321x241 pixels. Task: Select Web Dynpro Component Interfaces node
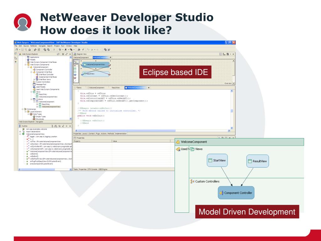coord(43,62)
